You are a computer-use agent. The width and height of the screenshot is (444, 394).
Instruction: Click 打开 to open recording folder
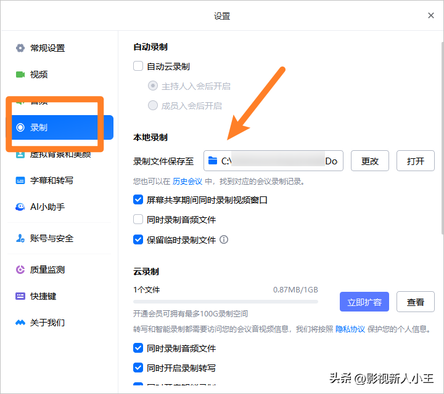[x=416, y=161]
